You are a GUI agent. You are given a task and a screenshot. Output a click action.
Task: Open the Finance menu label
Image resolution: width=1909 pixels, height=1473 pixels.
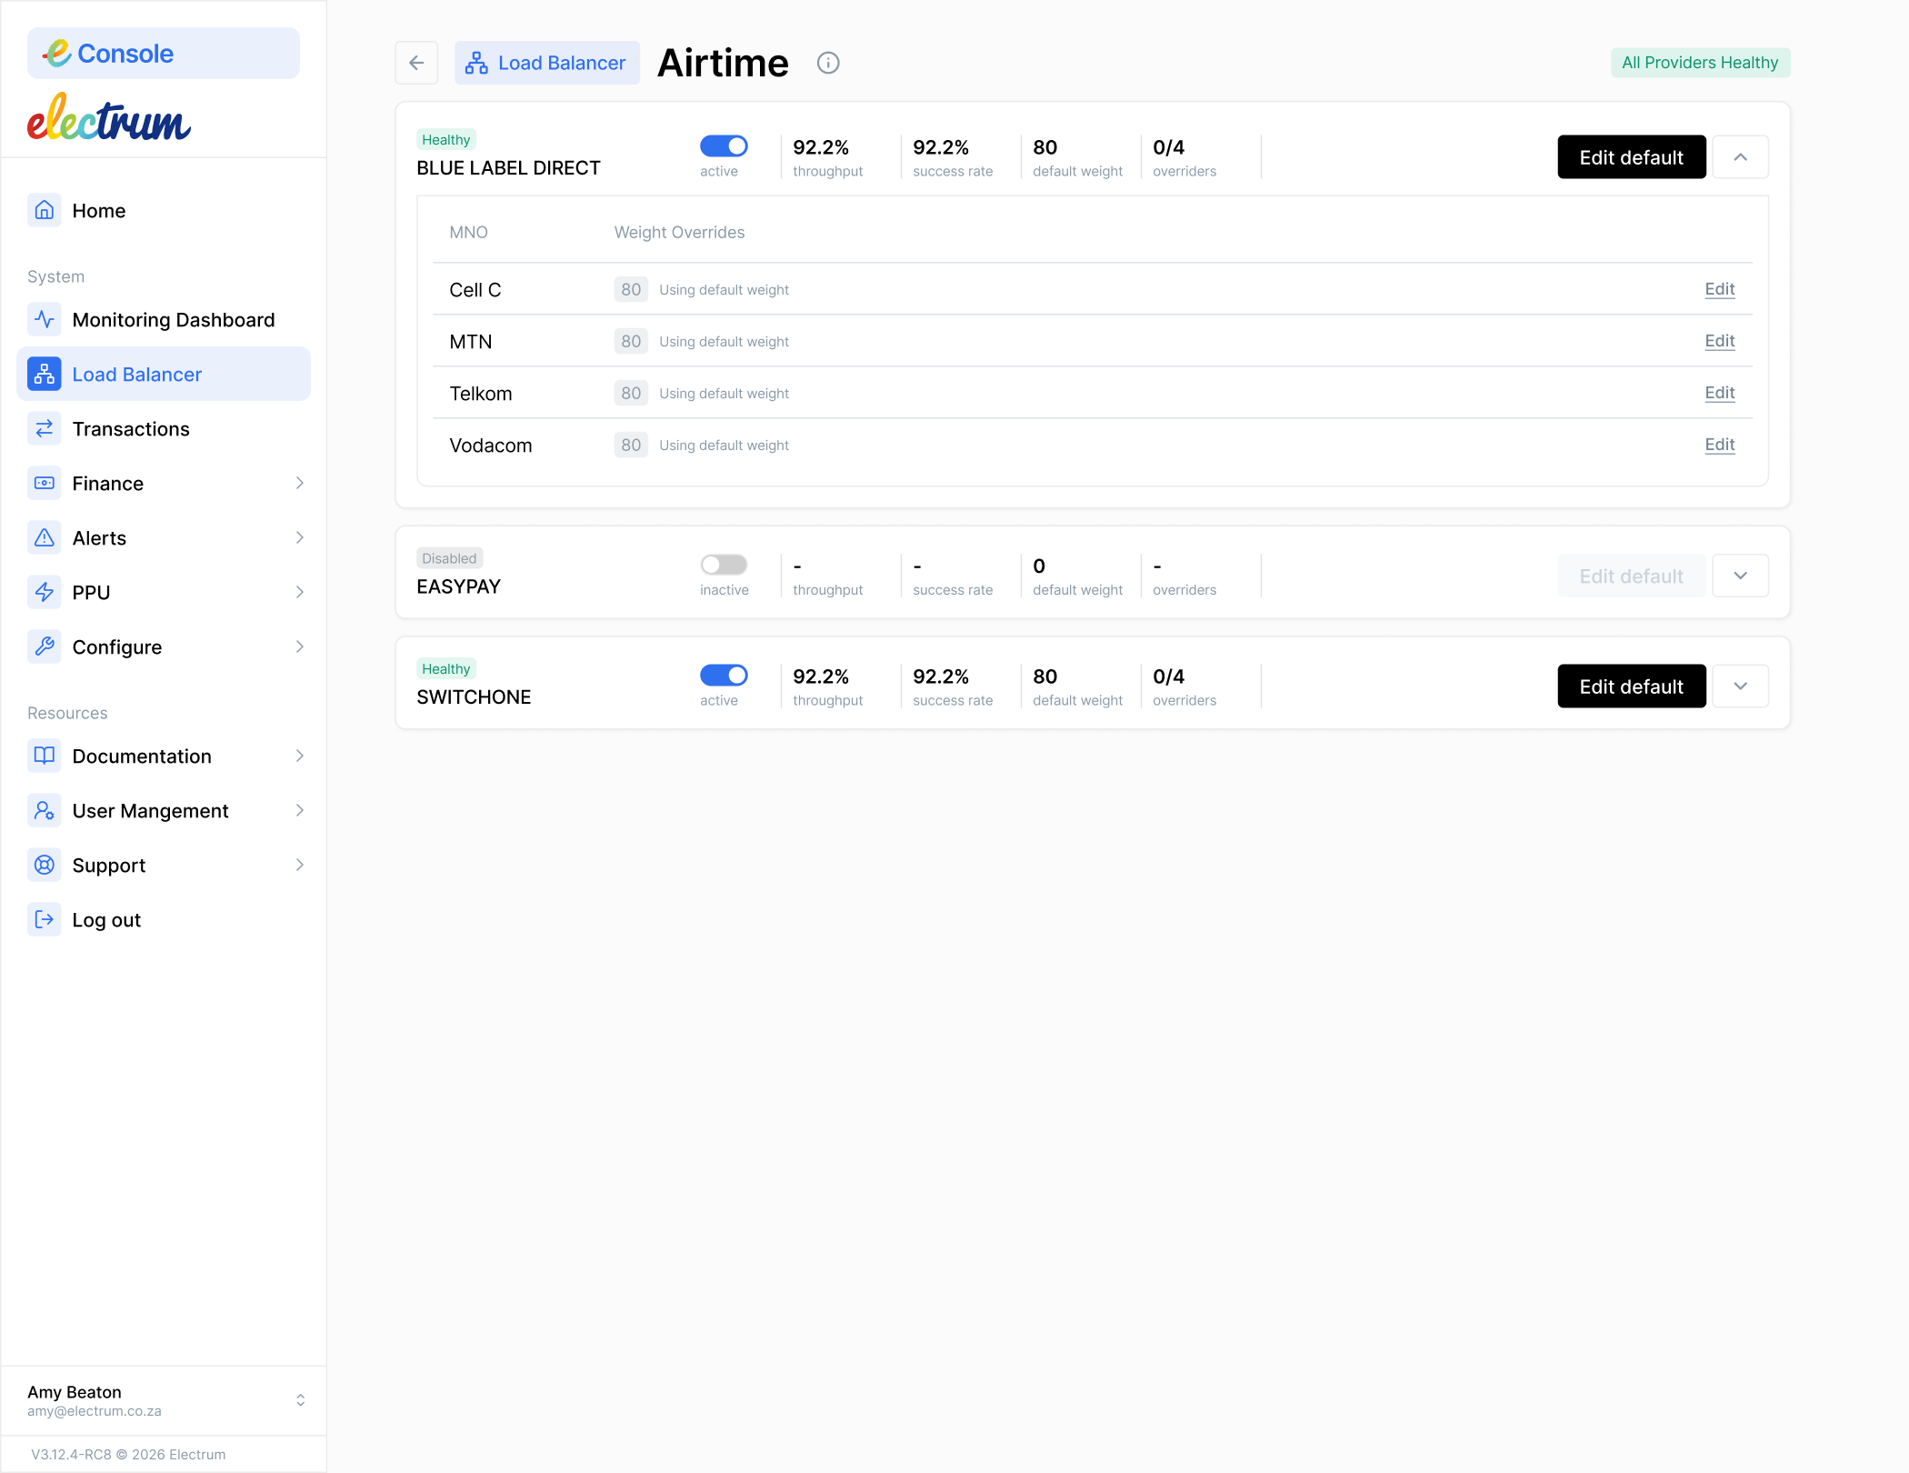pyautogui.click(x=108, y=483)
